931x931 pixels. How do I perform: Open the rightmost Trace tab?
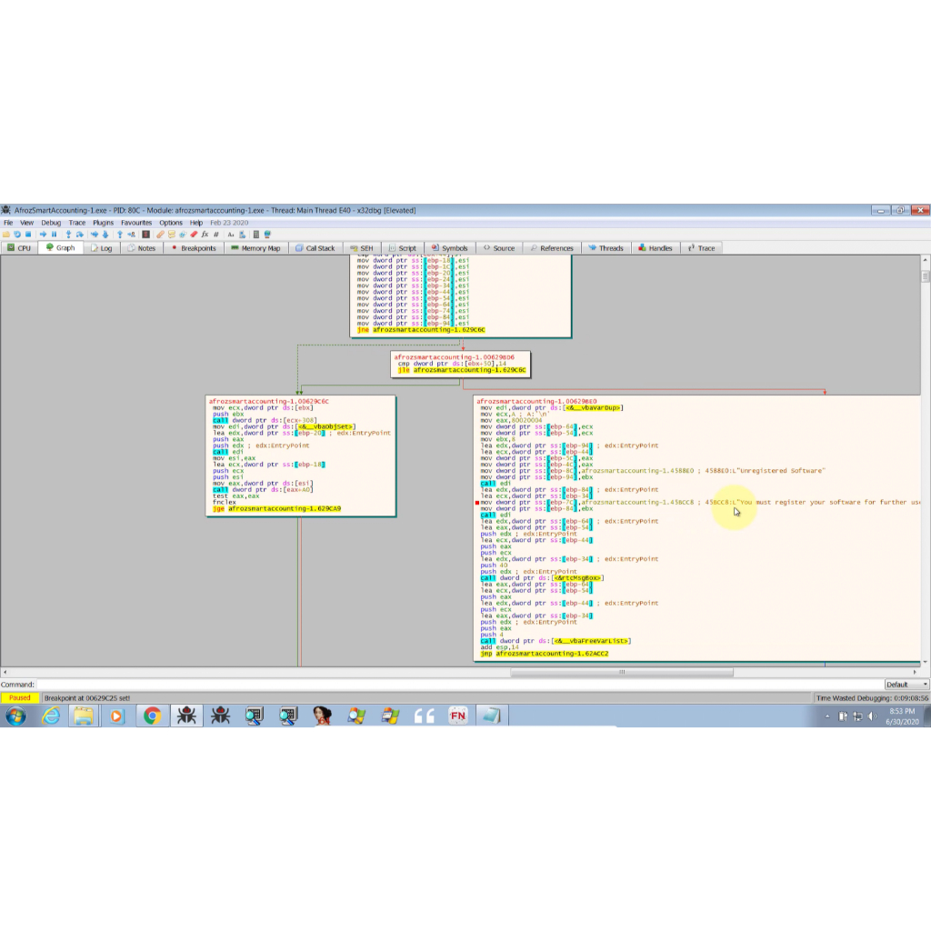(x=702, y=248)
